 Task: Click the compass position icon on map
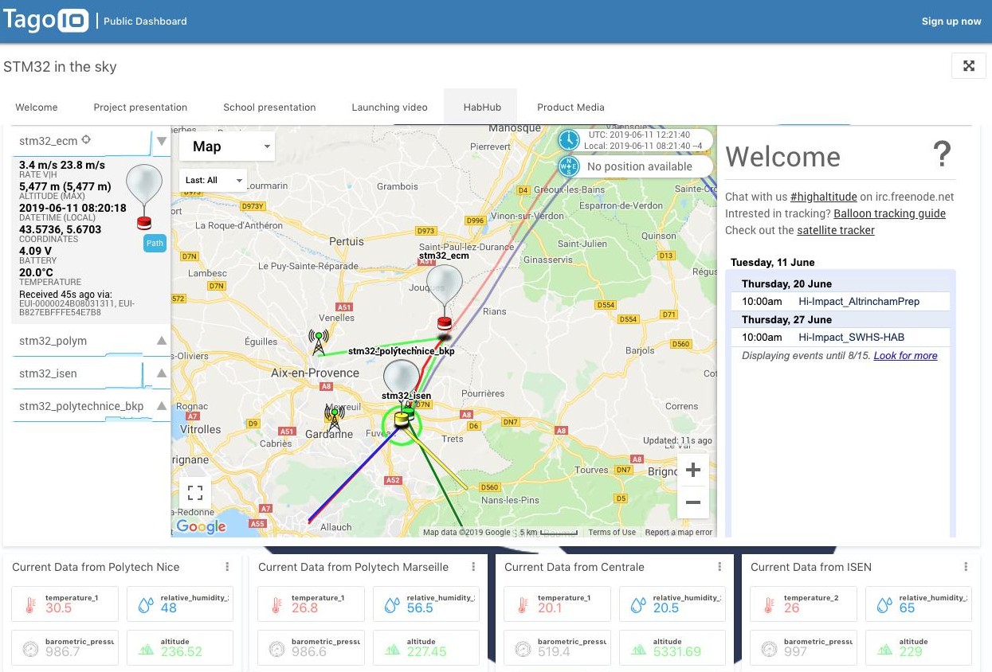tap(569, 166)
